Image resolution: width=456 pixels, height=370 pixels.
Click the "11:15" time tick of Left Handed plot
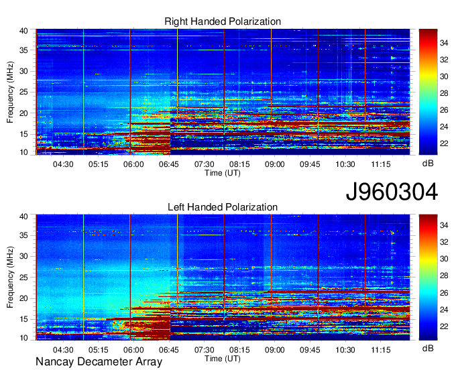coord(381,350)
